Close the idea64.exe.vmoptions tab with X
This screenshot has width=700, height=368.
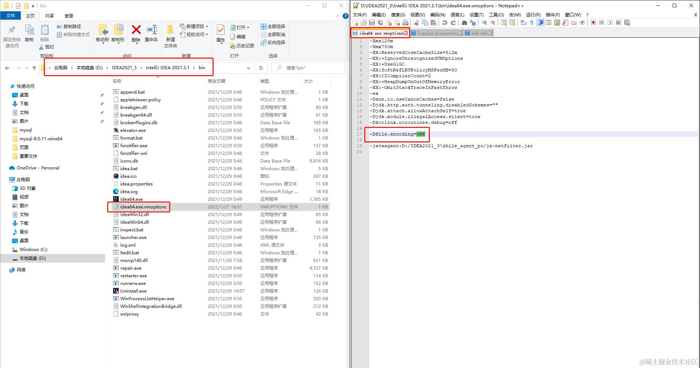pos(405,33)
